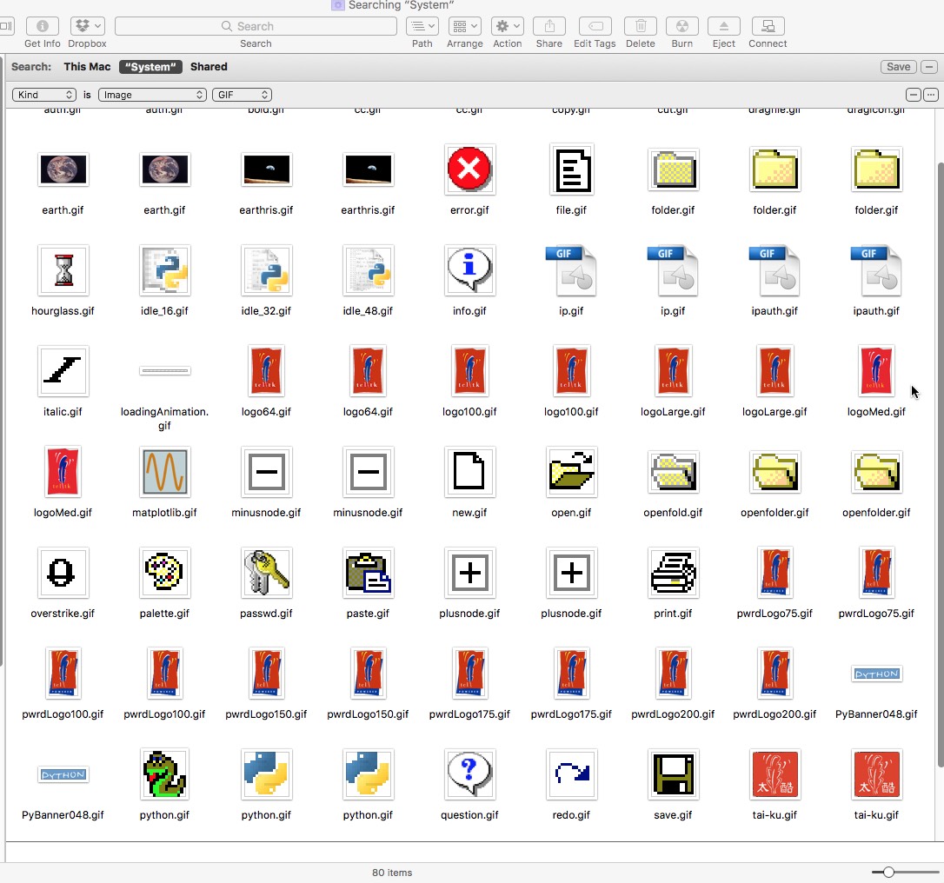Click the matplotlib.gif file name

point(164,512)
